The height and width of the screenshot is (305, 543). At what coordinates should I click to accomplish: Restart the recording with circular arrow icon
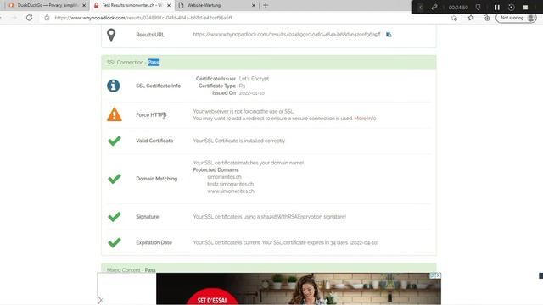point(511,8)
